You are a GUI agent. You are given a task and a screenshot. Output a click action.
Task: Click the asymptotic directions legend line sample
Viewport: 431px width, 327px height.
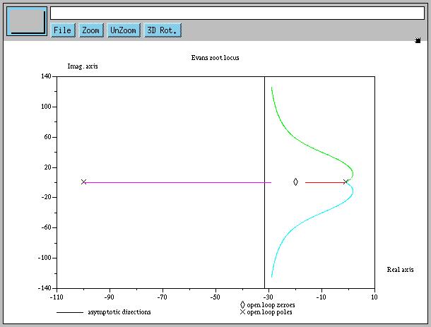tap(69, 311)
